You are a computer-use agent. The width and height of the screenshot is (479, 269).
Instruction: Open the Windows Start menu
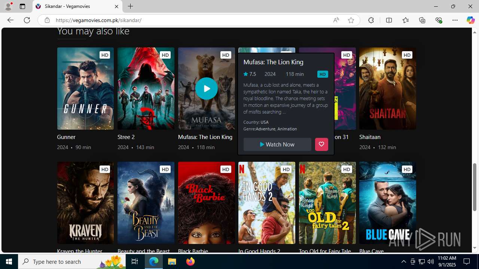click(x=9, y=262)
